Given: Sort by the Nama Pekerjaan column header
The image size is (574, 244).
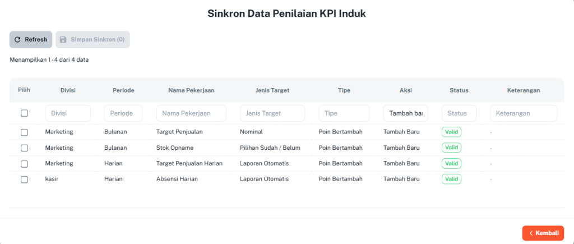Looking at the screenshot, I should pyautogui.click(x=191, y=90).
